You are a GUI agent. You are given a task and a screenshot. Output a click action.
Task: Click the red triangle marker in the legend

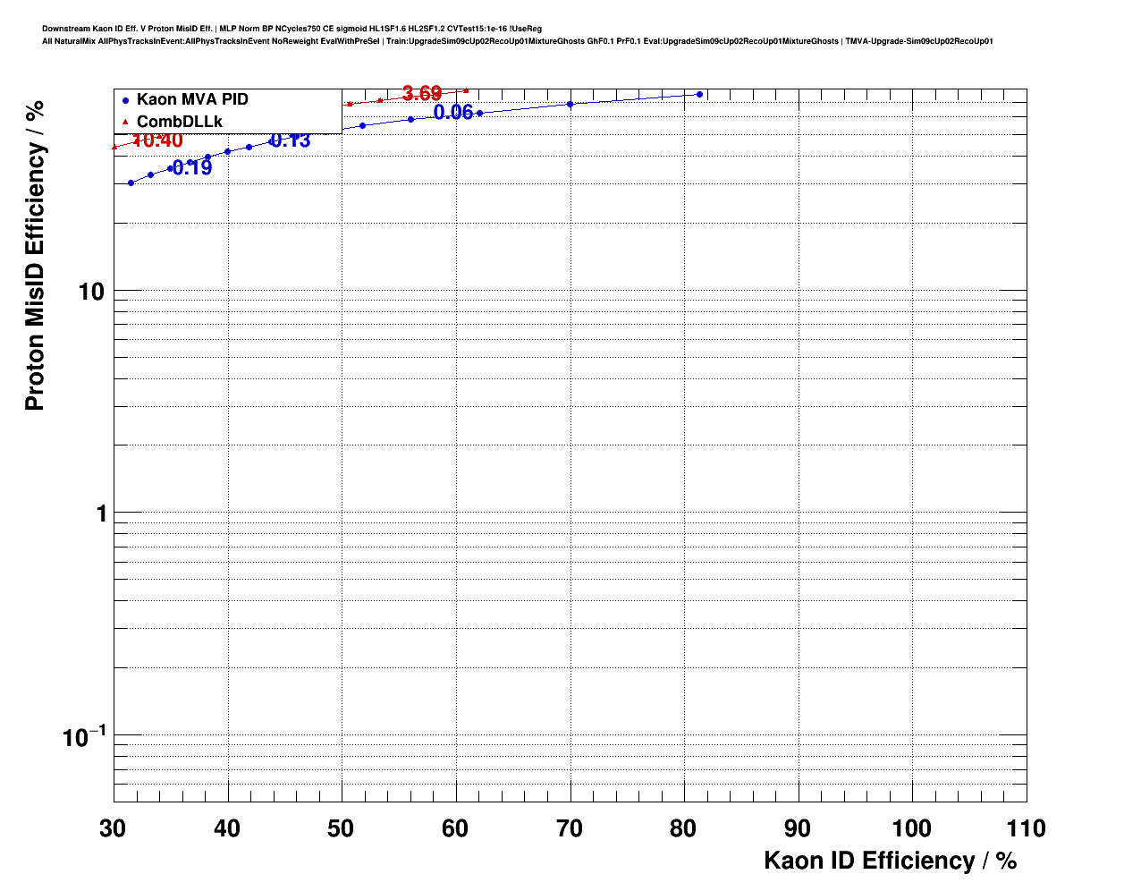[x=126, y=122]
